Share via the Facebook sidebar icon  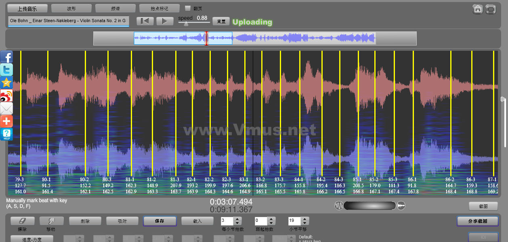pos(6,57)
